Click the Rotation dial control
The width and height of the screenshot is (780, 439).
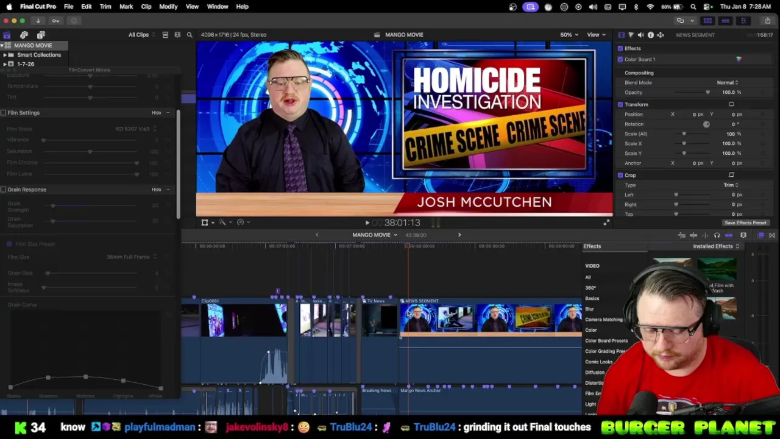pyautogui.click(x=706, y=124)
